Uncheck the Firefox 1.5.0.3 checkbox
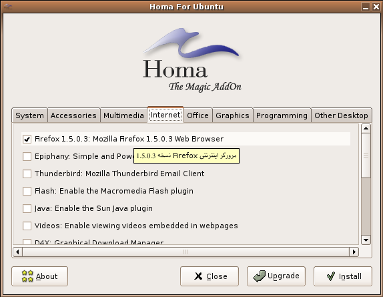The image size is (383, 297). click(27, 139)
